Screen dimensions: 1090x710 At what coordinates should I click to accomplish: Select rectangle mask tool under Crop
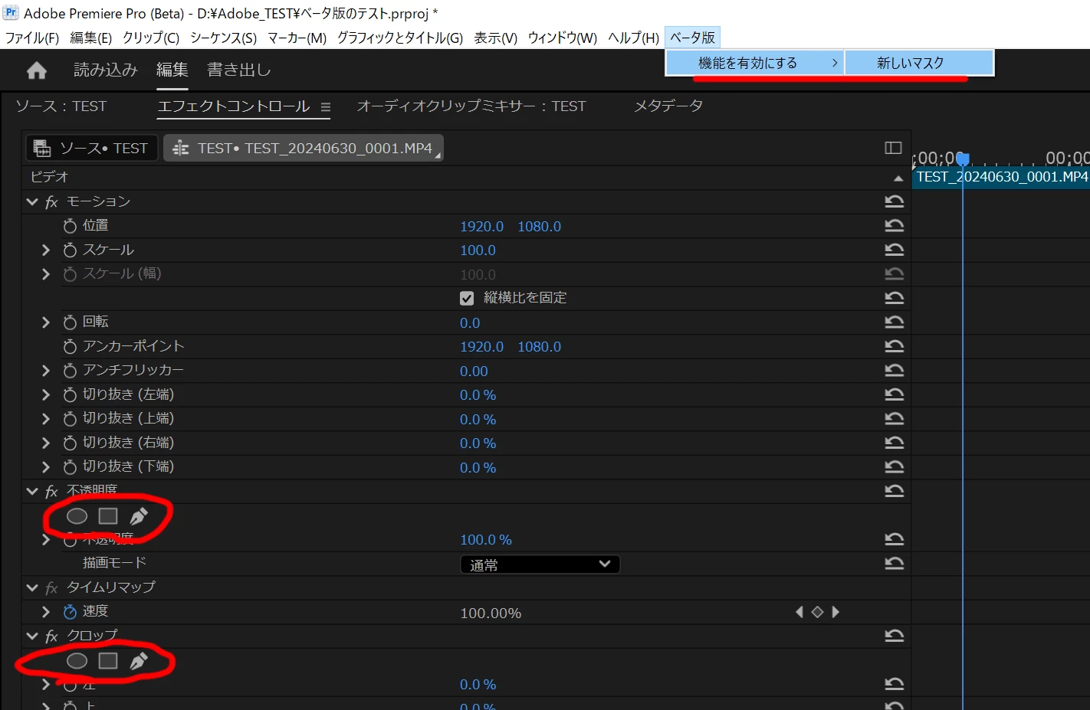(x=108, y=661)
